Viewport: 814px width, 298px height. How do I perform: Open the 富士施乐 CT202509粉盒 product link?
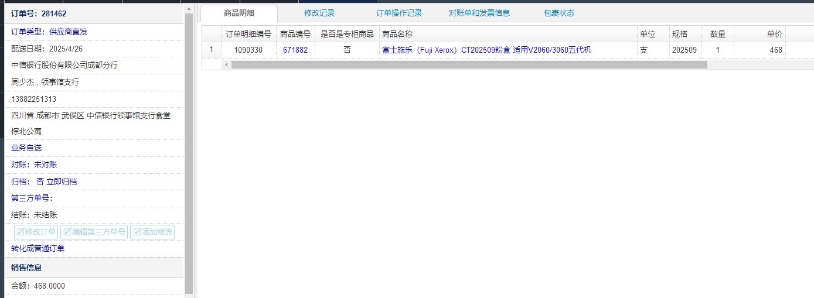point(486,50)
